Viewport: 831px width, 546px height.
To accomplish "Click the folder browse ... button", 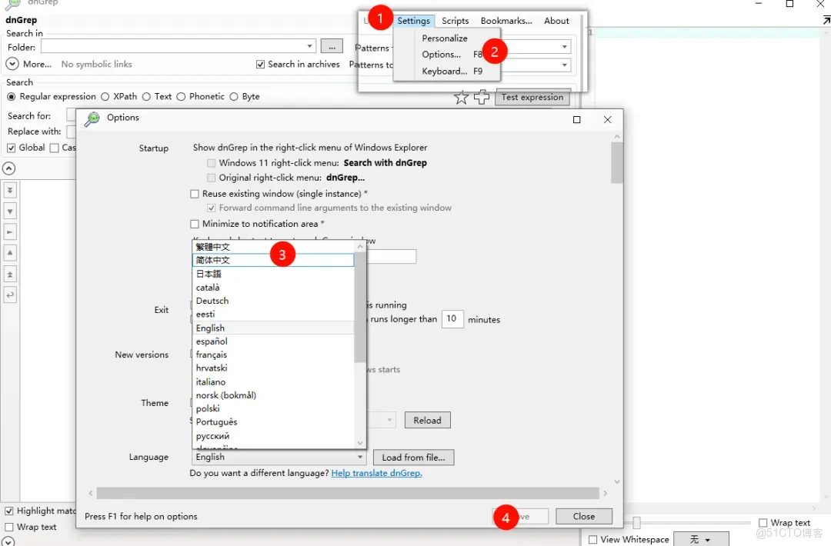I will click(x=332, y=47).
